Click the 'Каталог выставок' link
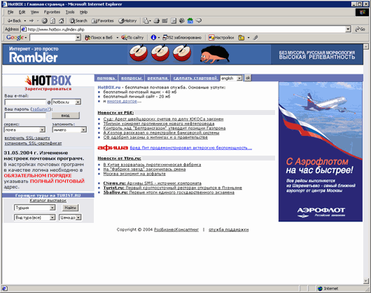Viewport: 371px width, 293px height. pyautogui.click(x=48, y=200)
